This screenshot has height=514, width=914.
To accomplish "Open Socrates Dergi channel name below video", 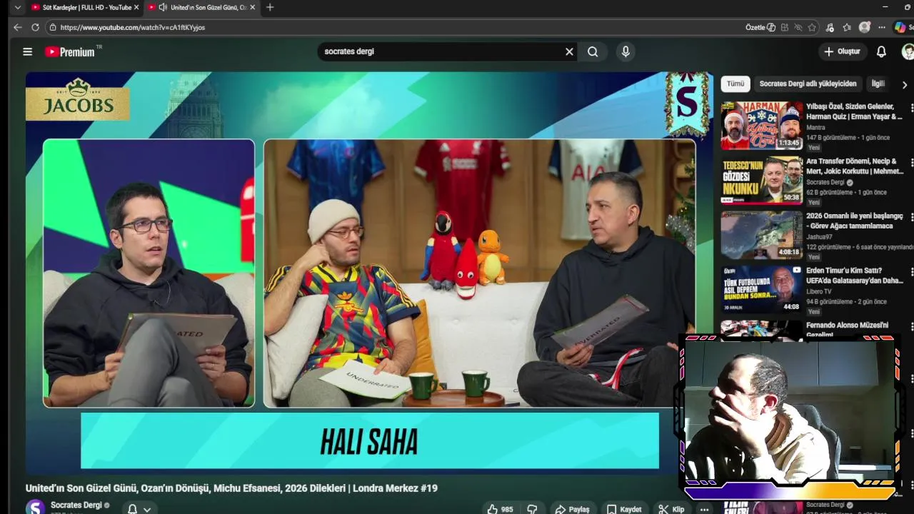I will (76, 505).
